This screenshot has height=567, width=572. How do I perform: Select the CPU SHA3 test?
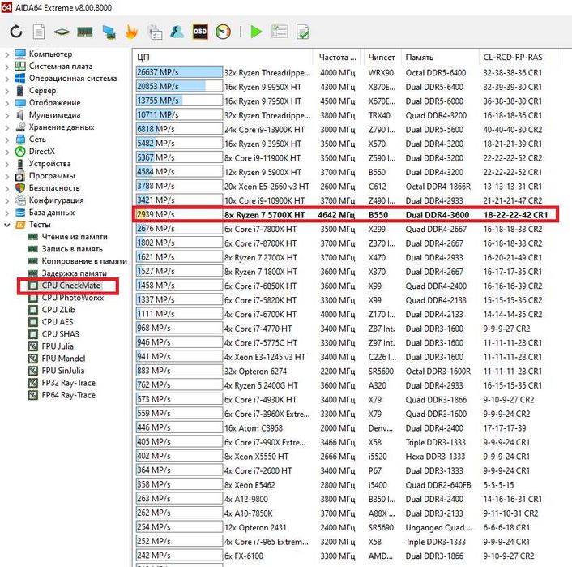tap(60, 334)
